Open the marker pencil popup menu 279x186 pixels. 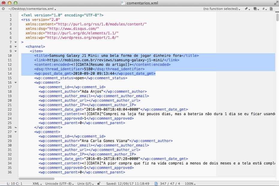coord(247,9)
